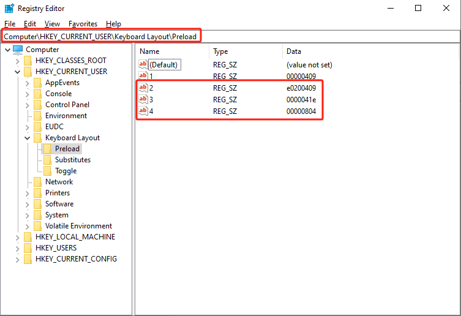Collapse the HKEY_CURRENT_USER hive
The height and width of the screenshot is (316, 461).
(x=17, y=72)
